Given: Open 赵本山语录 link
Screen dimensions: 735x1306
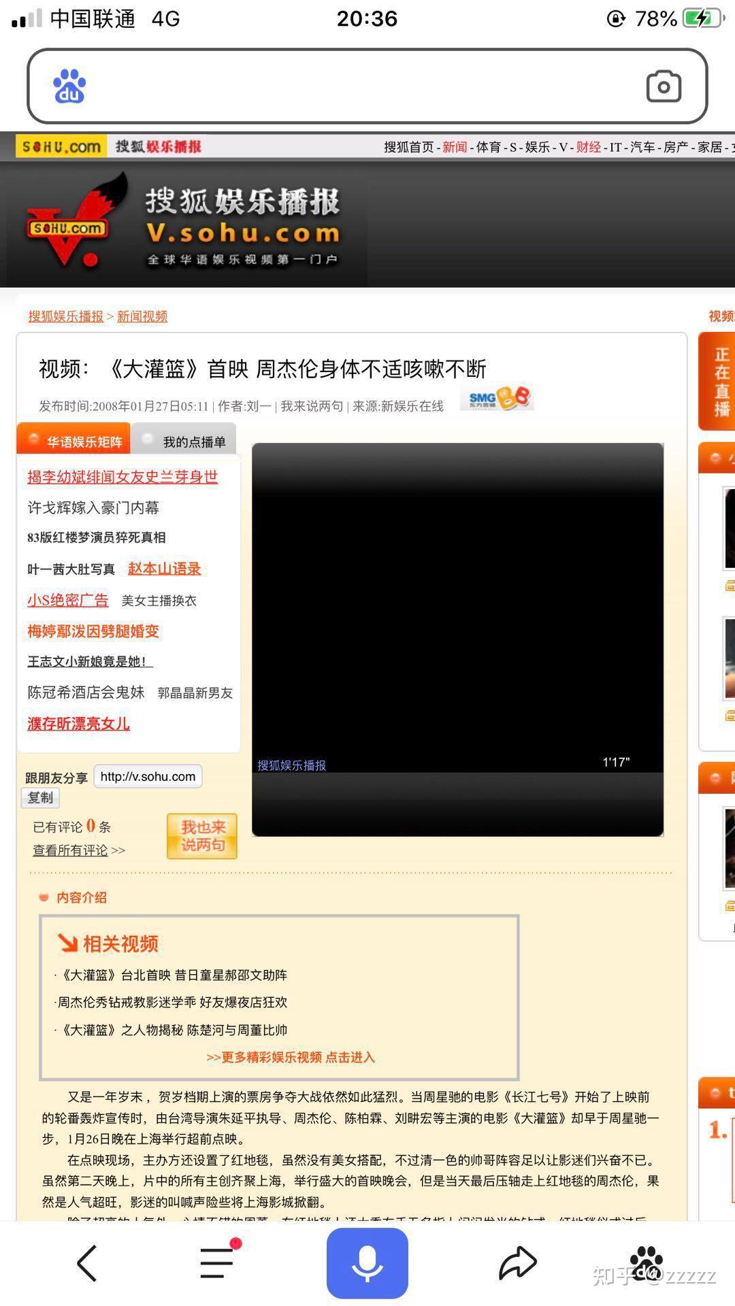Looking at the screenshot, I should [x=165, y=569].
